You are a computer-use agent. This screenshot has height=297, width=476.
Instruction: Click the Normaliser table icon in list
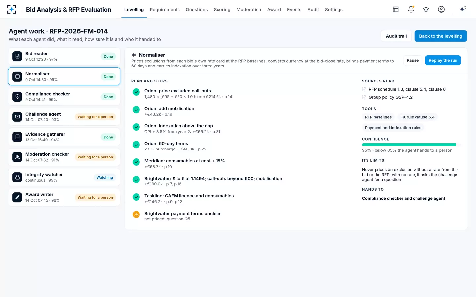(x=17, y=77)
